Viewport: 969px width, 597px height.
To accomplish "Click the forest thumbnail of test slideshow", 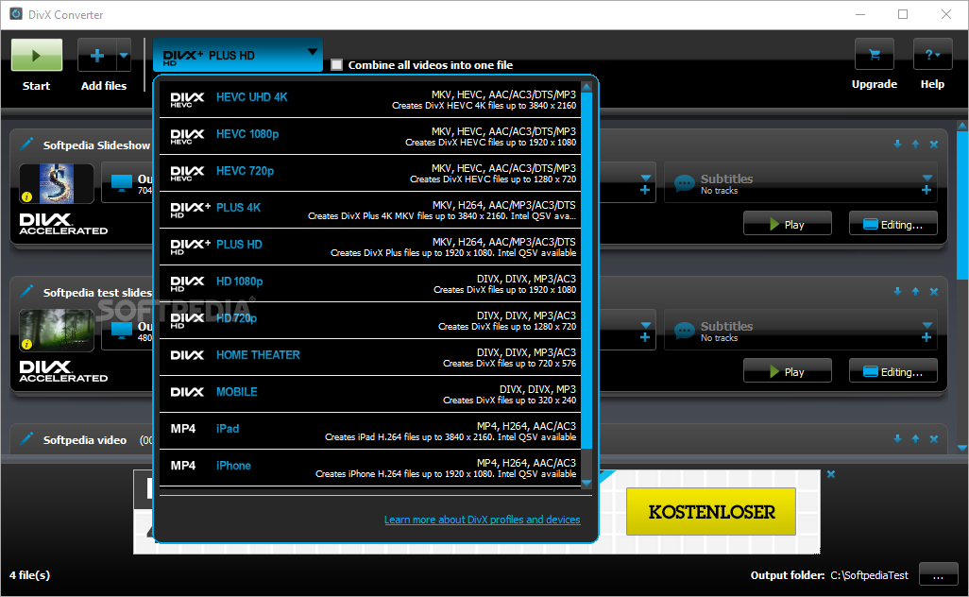I will click(x=57, y=330).
